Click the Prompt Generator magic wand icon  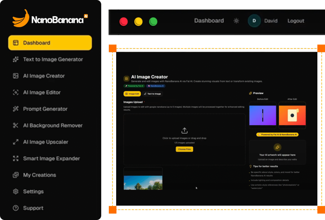[15, 109]
